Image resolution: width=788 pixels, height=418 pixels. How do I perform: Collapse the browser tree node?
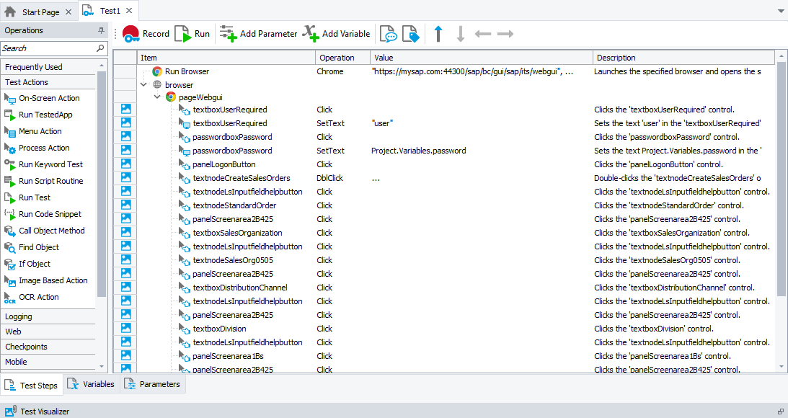click(x=143, y=84)
